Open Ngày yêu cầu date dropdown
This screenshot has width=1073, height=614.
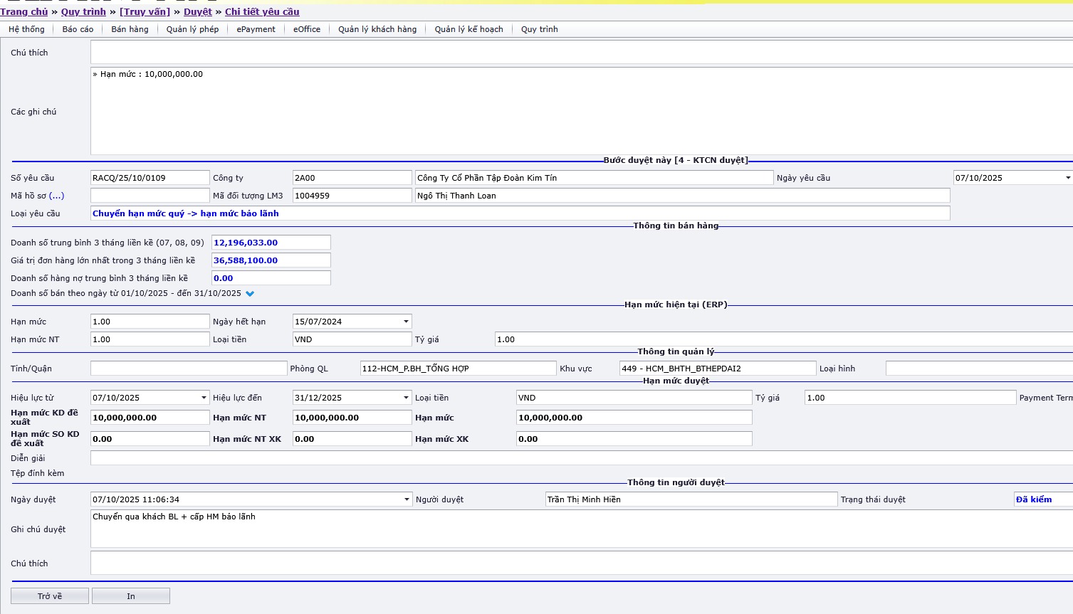tap(1067, 178)
